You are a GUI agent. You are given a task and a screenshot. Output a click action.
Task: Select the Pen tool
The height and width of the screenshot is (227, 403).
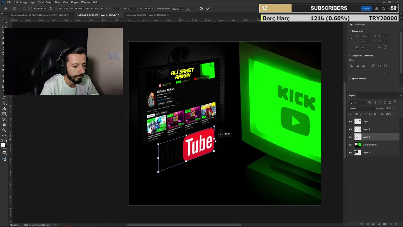pos(4,98)
